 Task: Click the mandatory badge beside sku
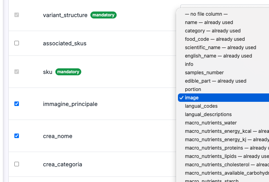pos(68,72)
